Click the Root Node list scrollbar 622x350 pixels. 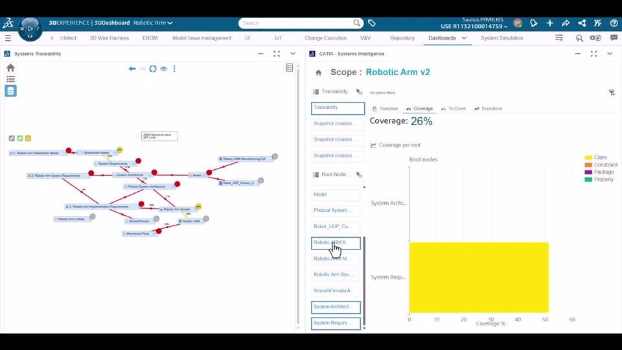tap(364, 281)
